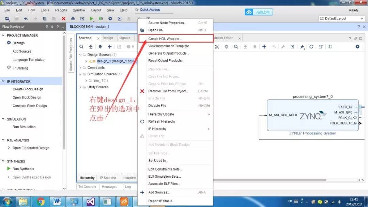368x207 pixels.
Task: Open Settings gear in main toolbar
Action: pos(110,18)
